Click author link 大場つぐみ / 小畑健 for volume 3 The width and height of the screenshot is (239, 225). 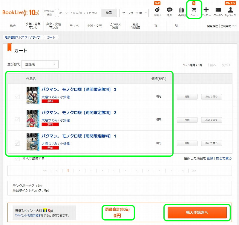pyautogui.click(x=56, y=97)
